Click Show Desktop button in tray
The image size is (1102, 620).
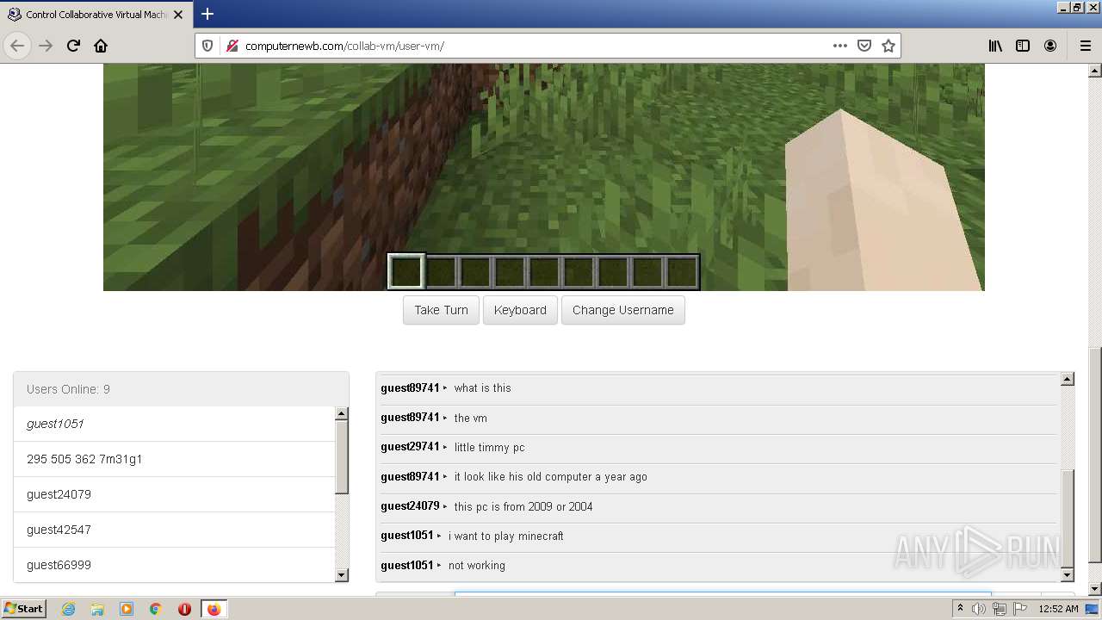(x=1093, y=609)
